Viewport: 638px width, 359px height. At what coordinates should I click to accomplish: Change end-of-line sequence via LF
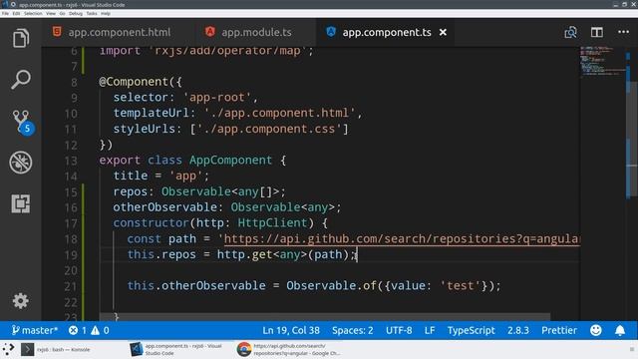(x=430, y=330)
